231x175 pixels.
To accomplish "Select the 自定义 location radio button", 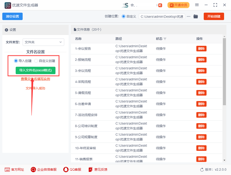I will [x=123, y=16].
